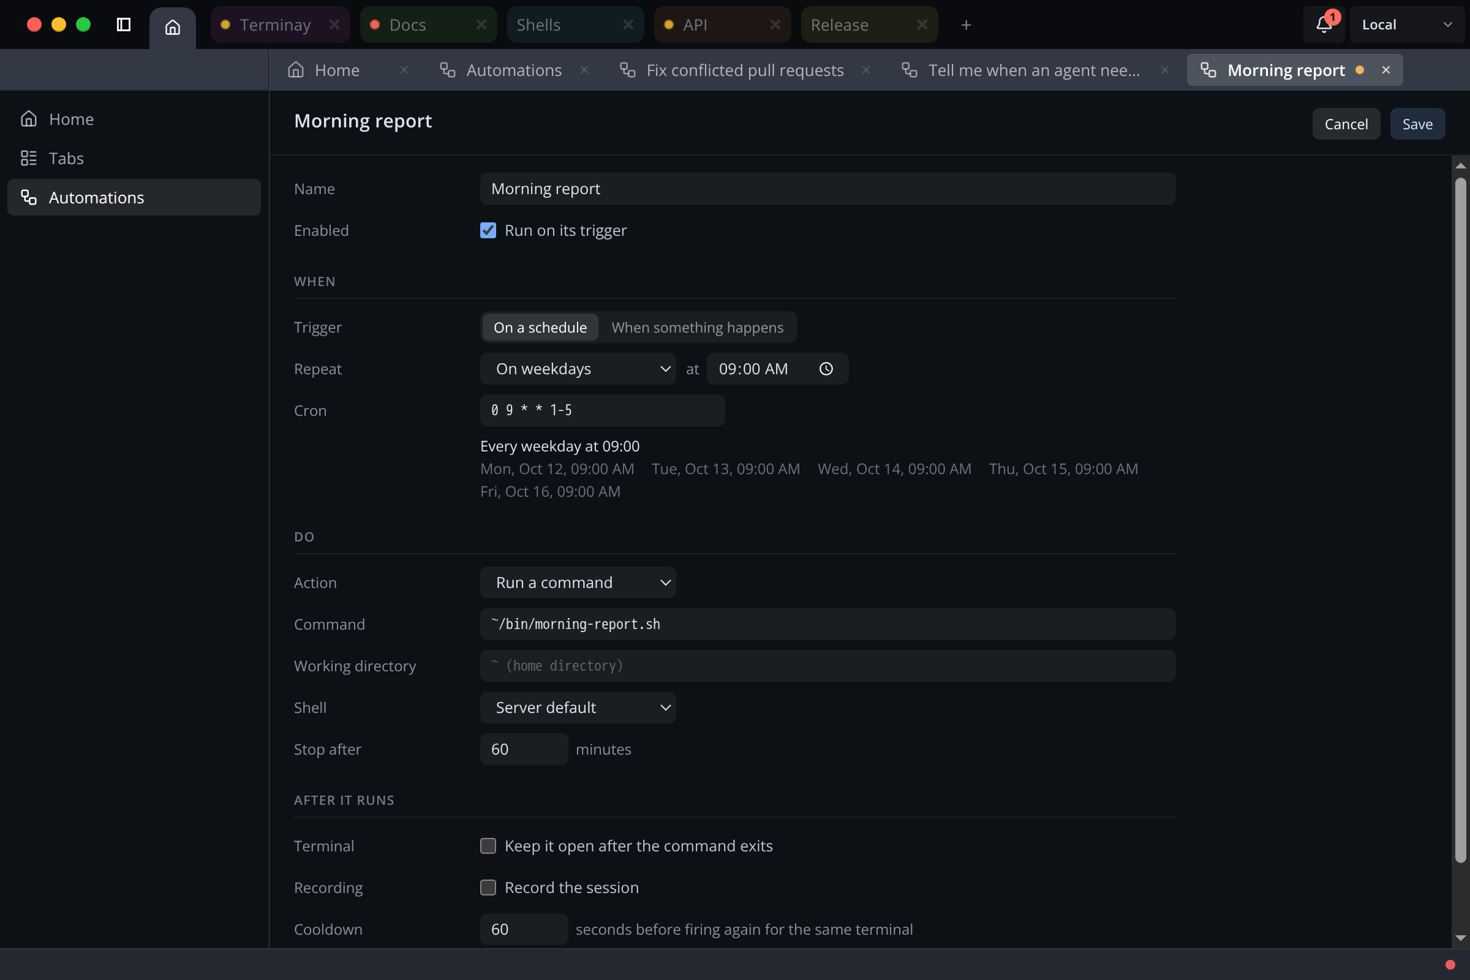Close the Automations editor tab
The width and height of the screenshot is (1470, 980).
pyautogui.click(x=584, y=70)
